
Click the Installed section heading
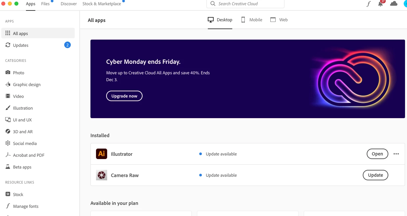point(100,135)
